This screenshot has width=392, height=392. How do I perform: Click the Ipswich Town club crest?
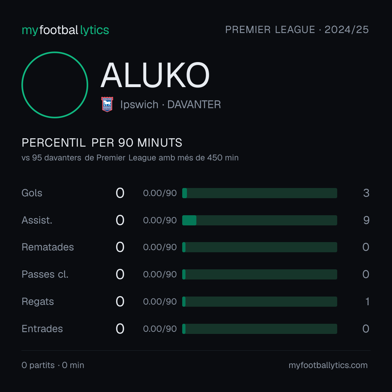pos(107,104)
